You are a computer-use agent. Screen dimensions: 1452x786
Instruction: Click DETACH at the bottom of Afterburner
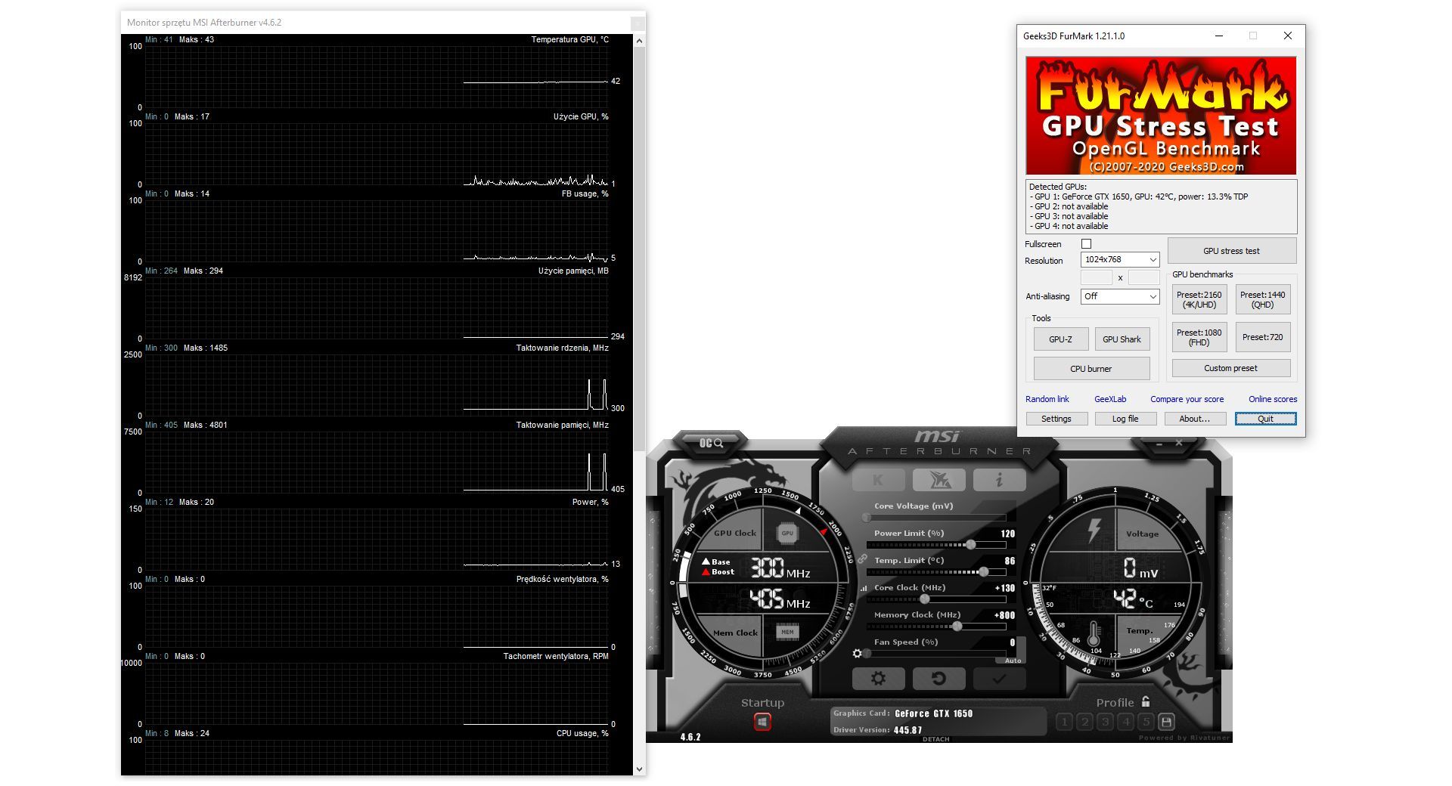(935, 739)
